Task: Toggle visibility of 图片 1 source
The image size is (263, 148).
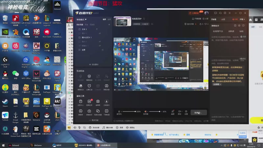Action: point(100,34)
